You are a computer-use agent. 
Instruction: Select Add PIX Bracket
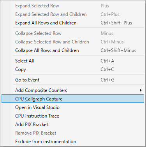[73, 125]
